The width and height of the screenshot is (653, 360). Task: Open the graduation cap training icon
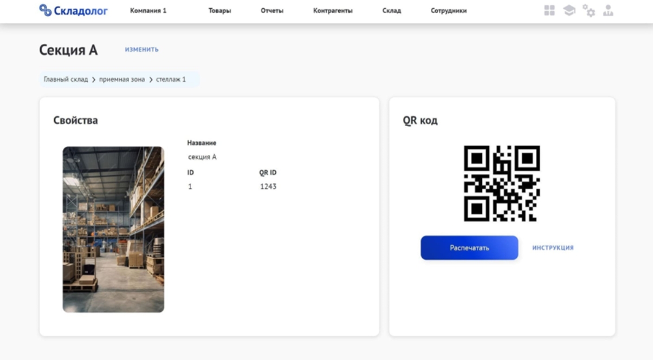coord(568,10)
